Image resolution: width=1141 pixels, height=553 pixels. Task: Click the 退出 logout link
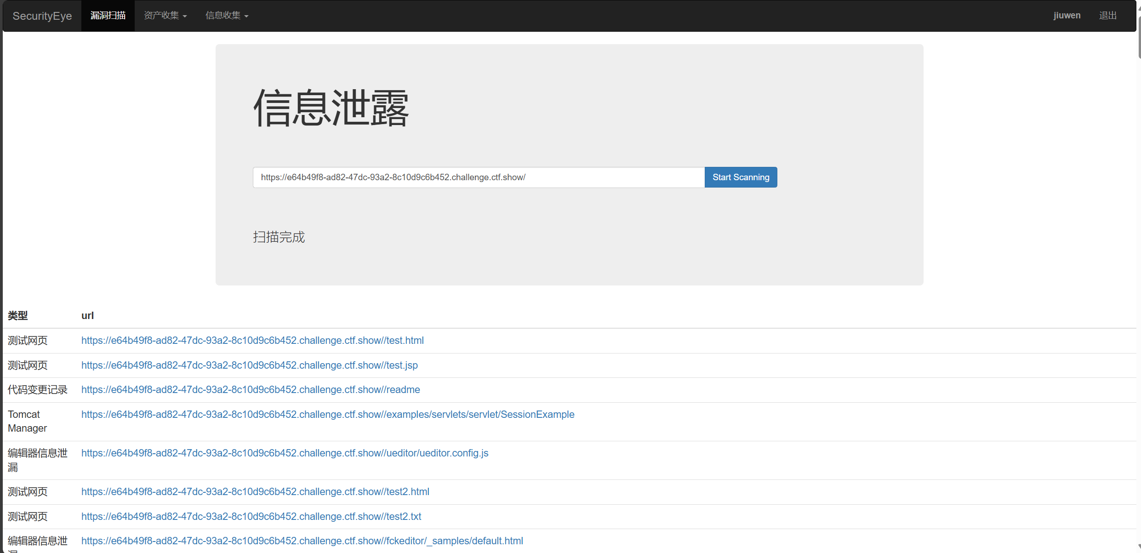coord(1107,16)
